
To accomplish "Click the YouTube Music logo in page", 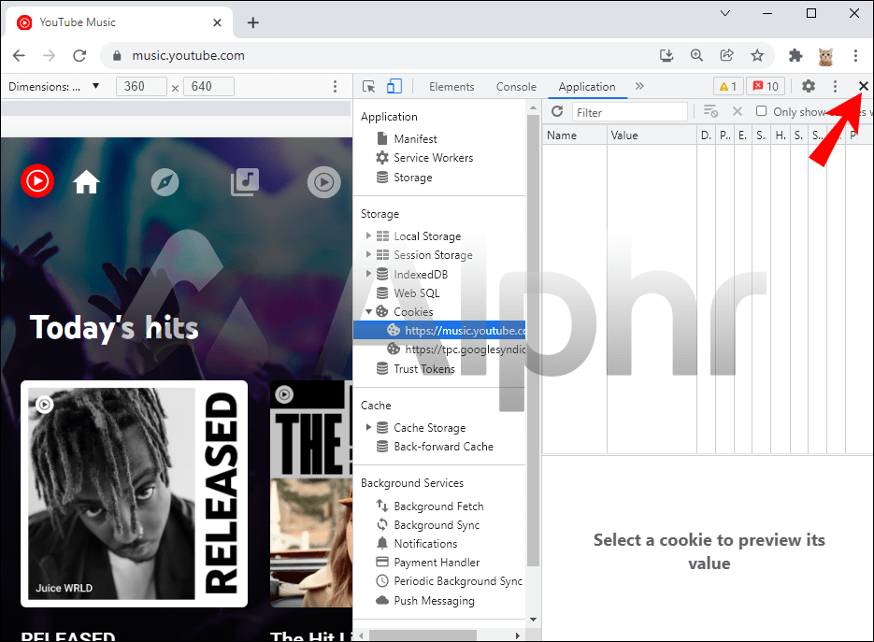I will 37,181.
